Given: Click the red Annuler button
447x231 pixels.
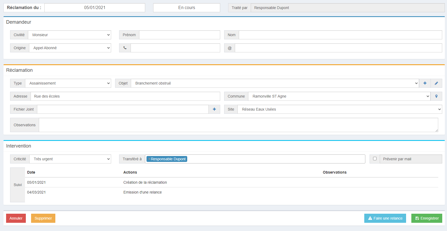Looking at the screenshot, I should (x=16, y=218).
